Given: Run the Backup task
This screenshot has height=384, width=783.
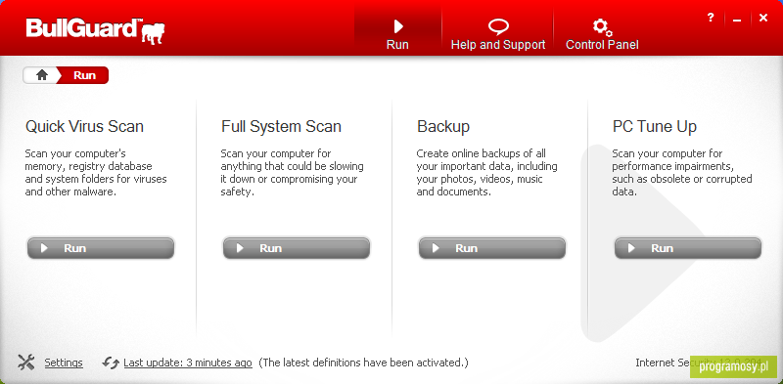Looking at the screenshot, I should pyautogui.click(x=492, y=248).
